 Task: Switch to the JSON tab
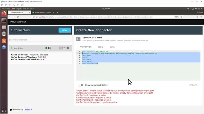click(x=100, y=47)
